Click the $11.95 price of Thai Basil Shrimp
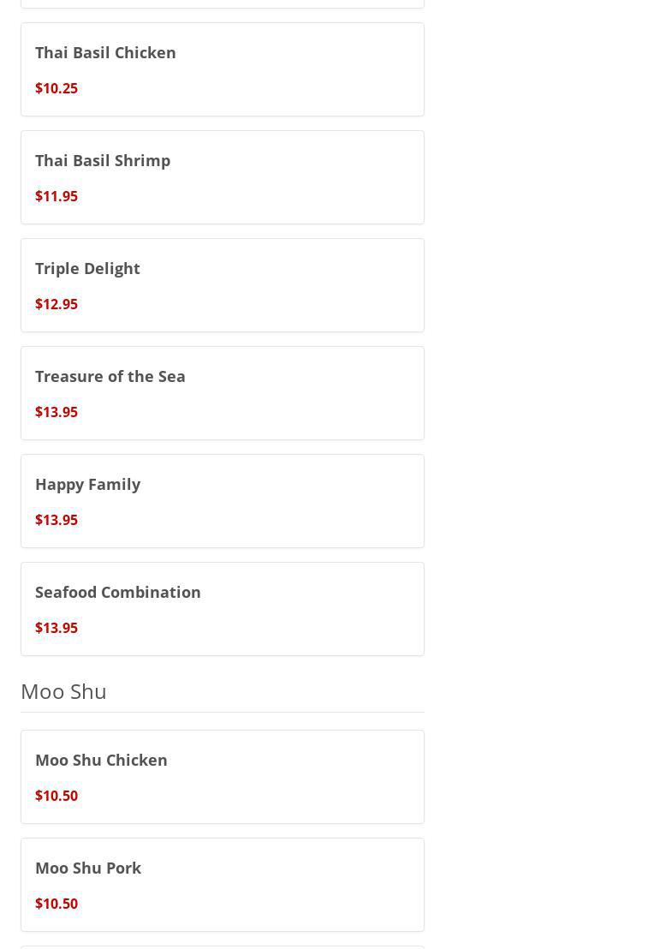The image size is (672, 949). click(x=56, y=196)
